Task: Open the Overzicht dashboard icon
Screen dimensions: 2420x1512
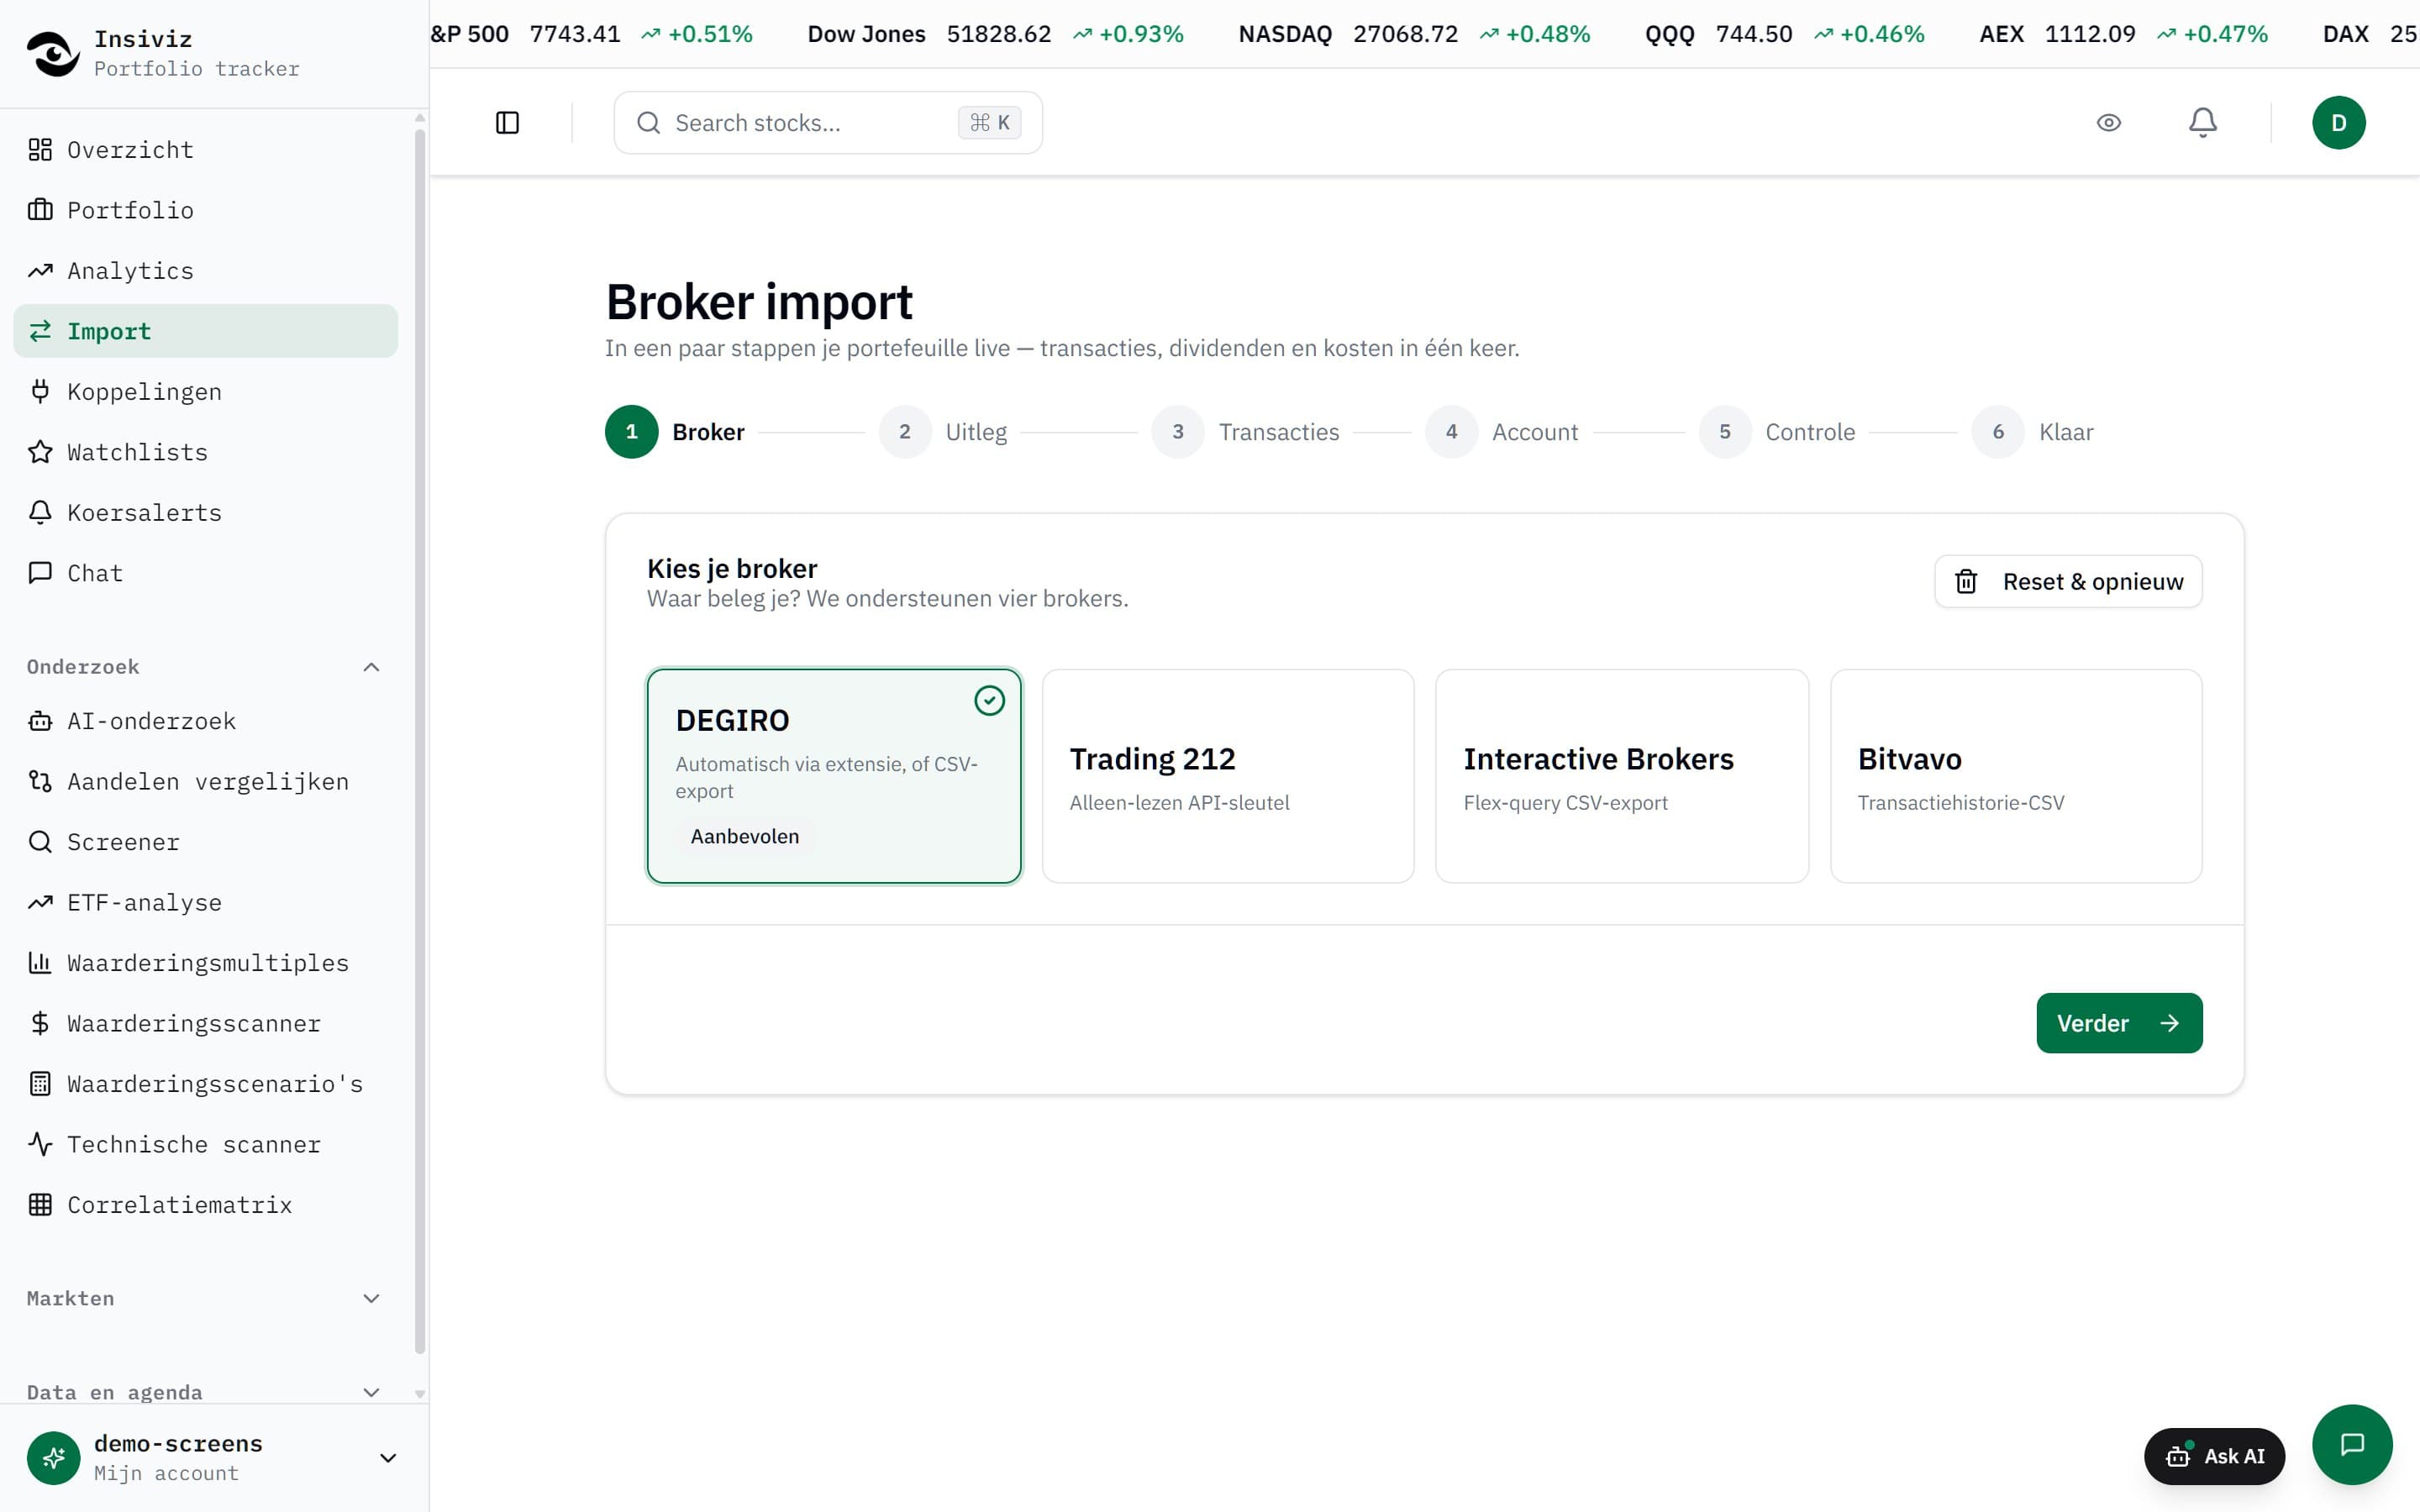Action: click(x=40, y=150)
